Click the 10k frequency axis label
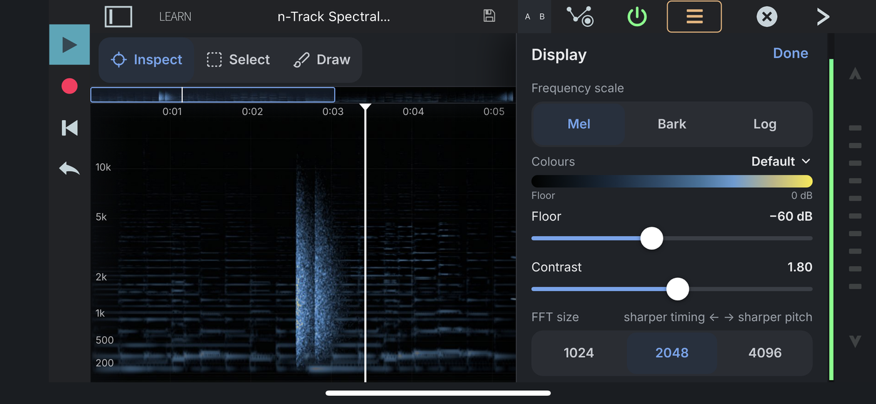876x404 pixels. pyautogui.click(x=103, y=167)
